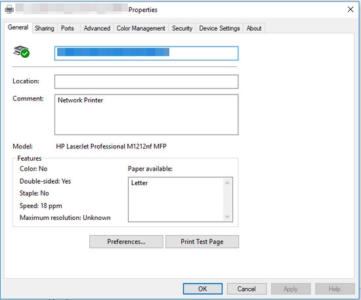The width and height of the screenshot is (361, 300).
Task: Click the printer status icon with green checkmark
Action: tap(22, 52)
